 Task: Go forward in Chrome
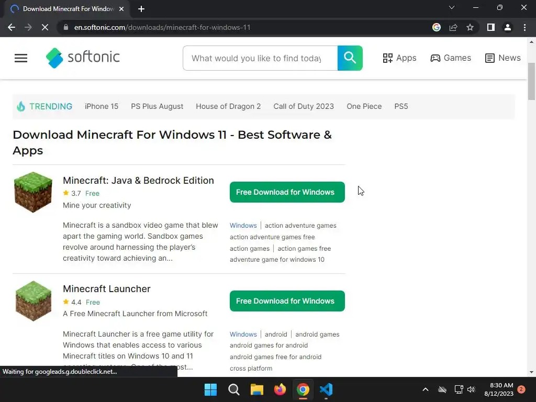tap(28, 27)
